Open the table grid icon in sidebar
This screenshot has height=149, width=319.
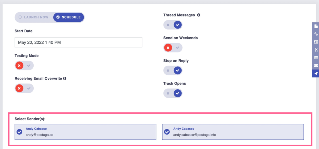click(316, 57)
